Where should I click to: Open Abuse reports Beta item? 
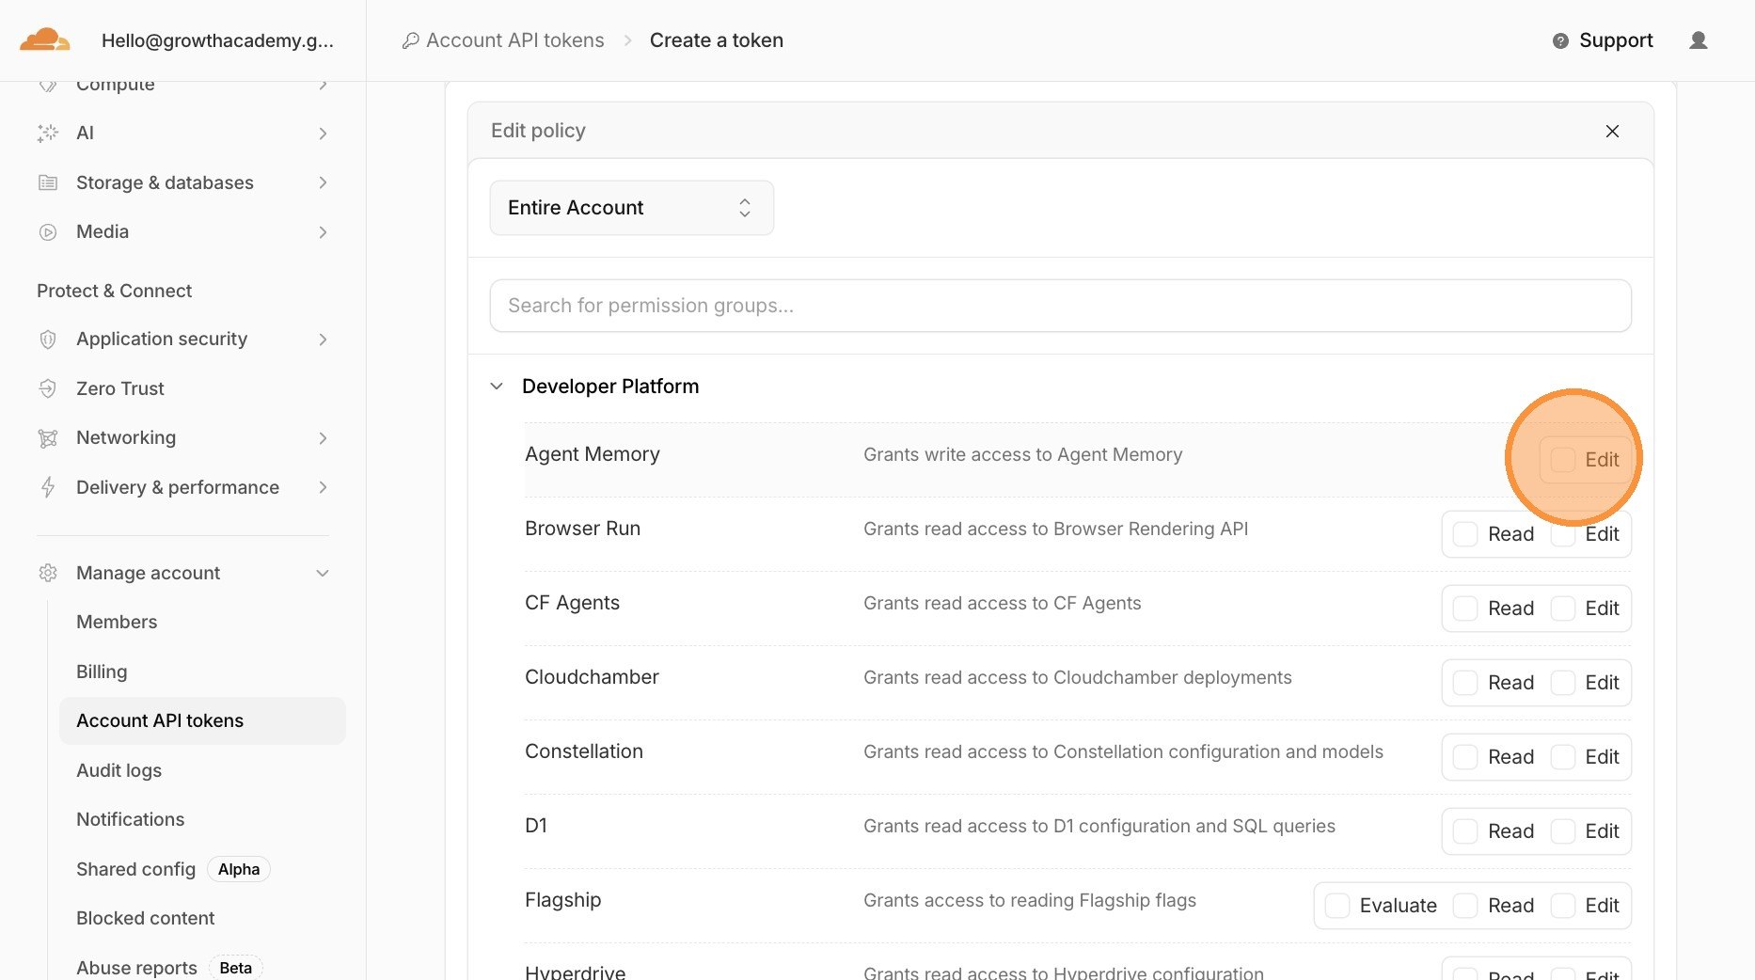[x=168, y=968]
